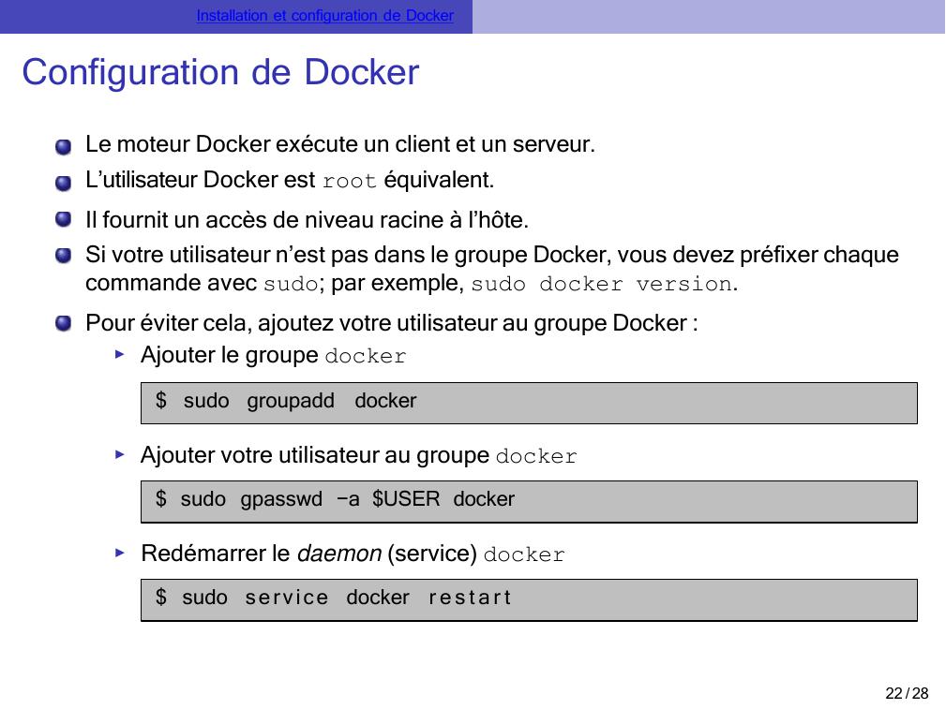
Task: Click the page number 22 / 28
Action: coord(907,693)
